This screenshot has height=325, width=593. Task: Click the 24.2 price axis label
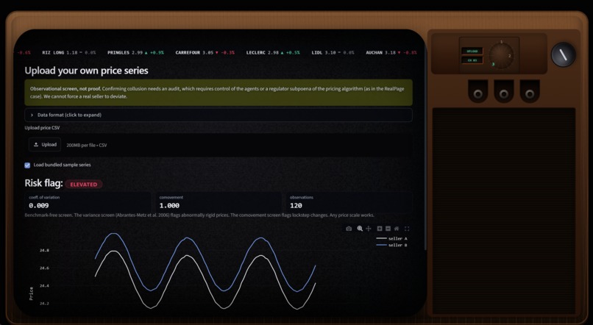tap(44, 304)
